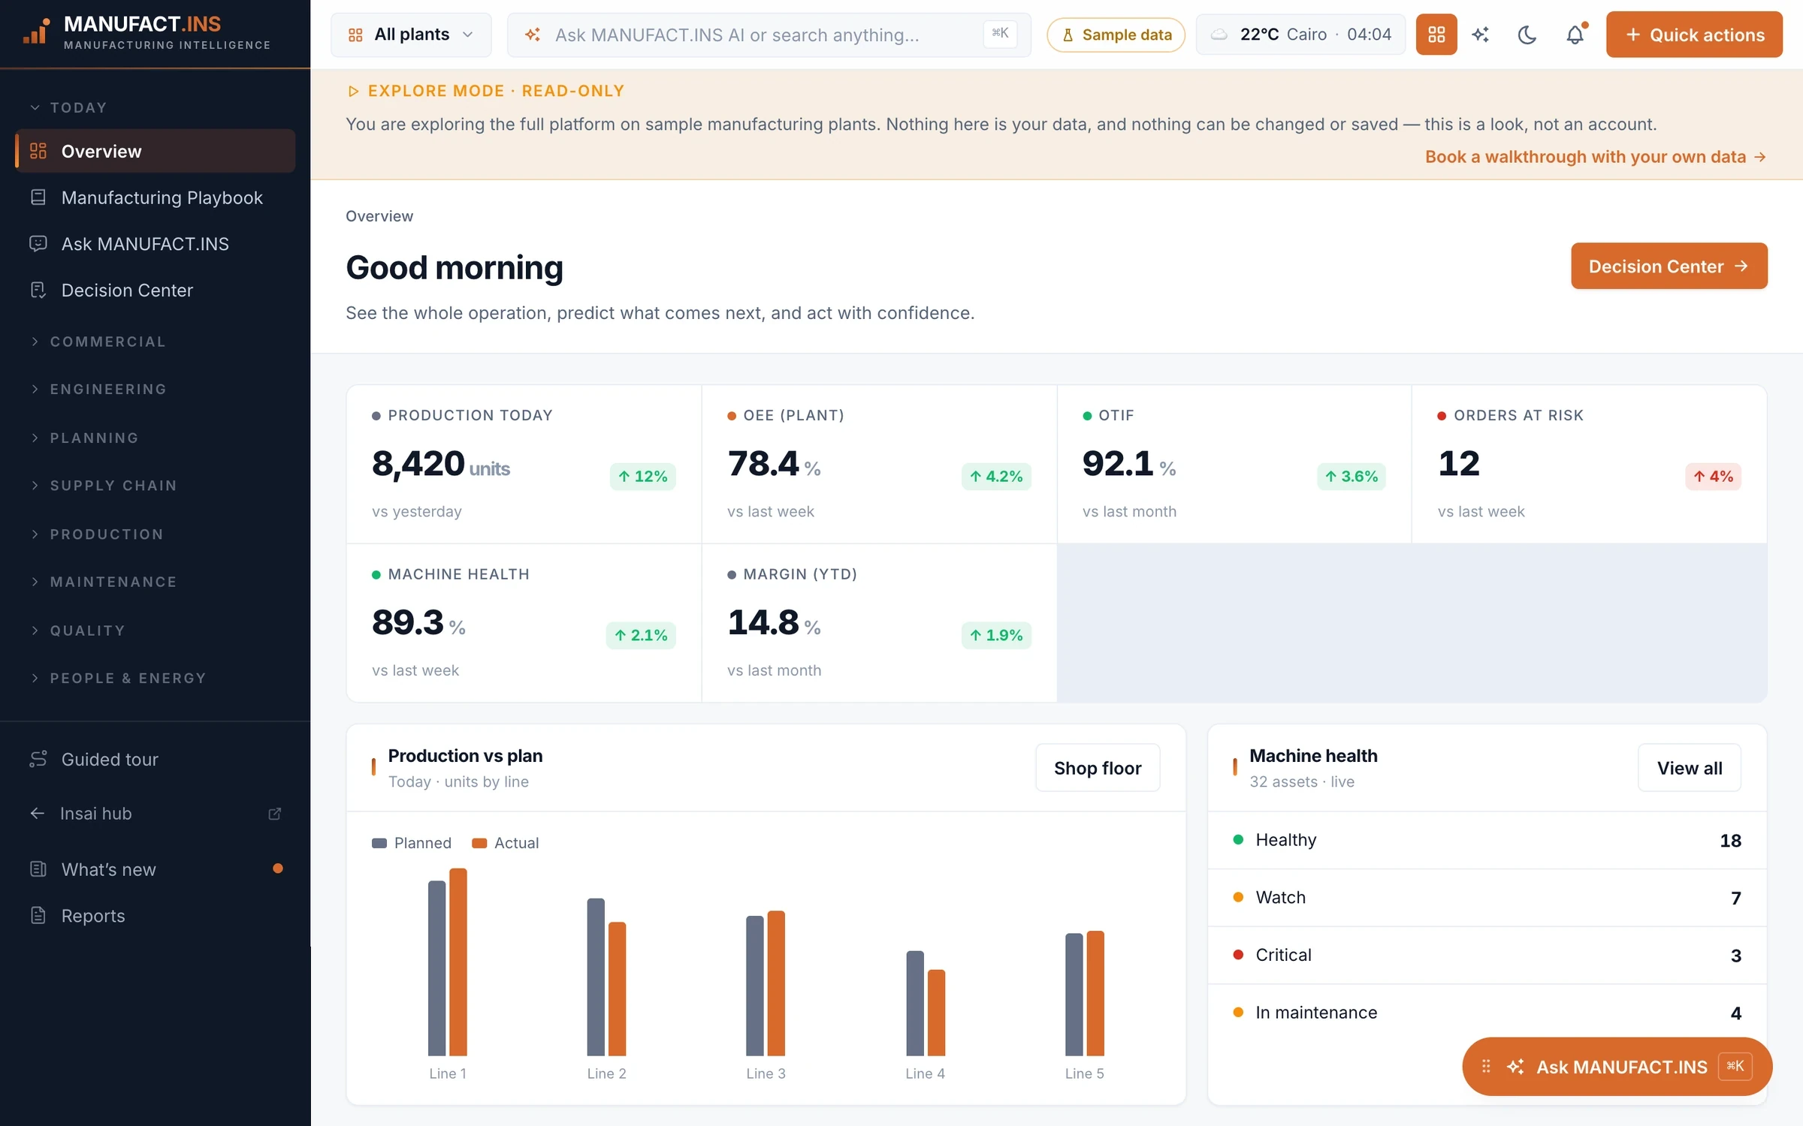This screenshot has width=1803, height=1126.
Task: Click the Decision Center sidebar icon
Action: click(x=38, y=290)
